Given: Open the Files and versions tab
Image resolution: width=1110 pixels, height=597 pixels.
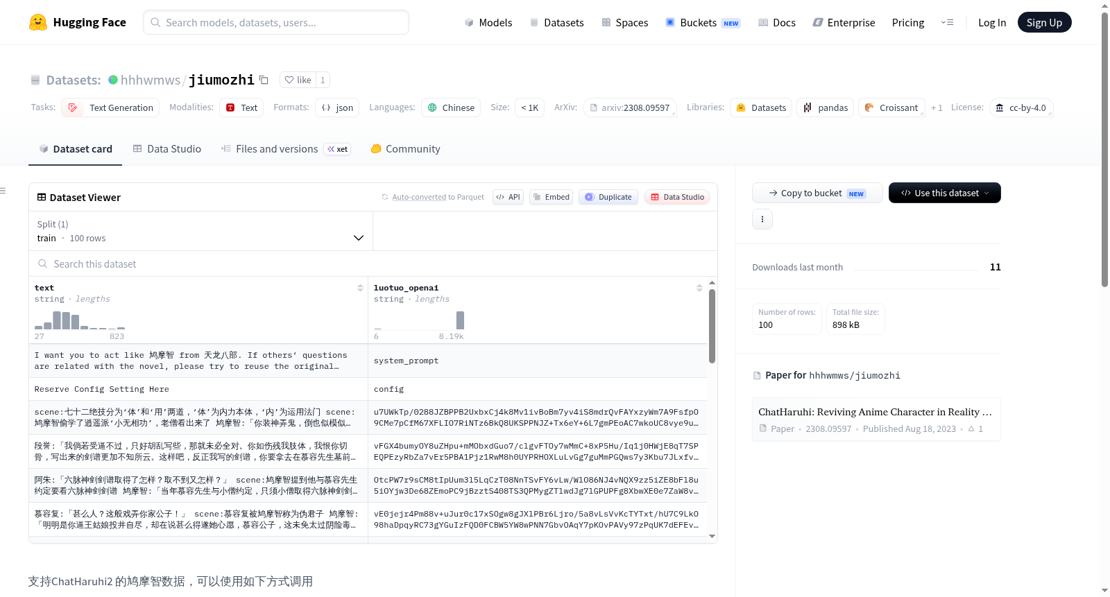Looking at the screenshot, I should (x=286, y=149).
